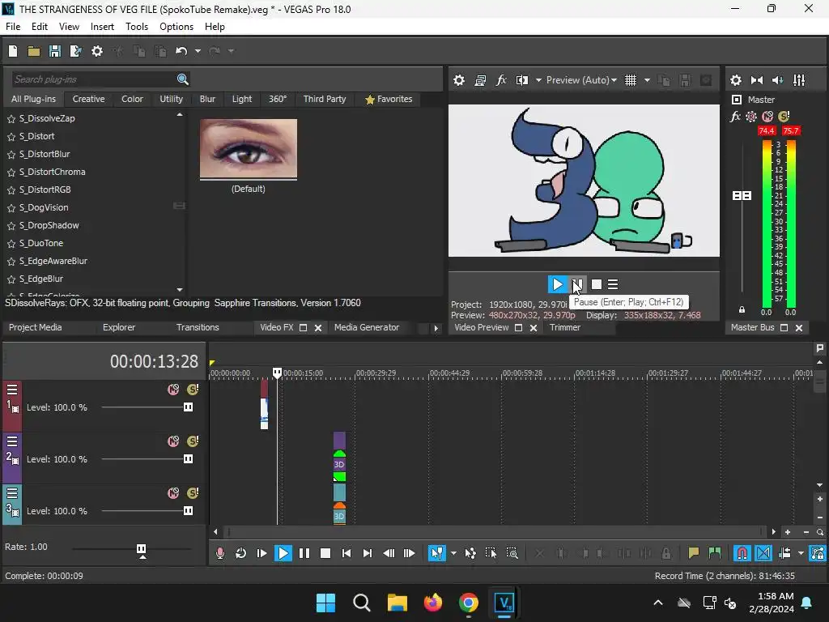Image resolution: width=829 pixels, height=622 pixels.
Task: Open the Media Generator tab
Action: click(367, 327)
